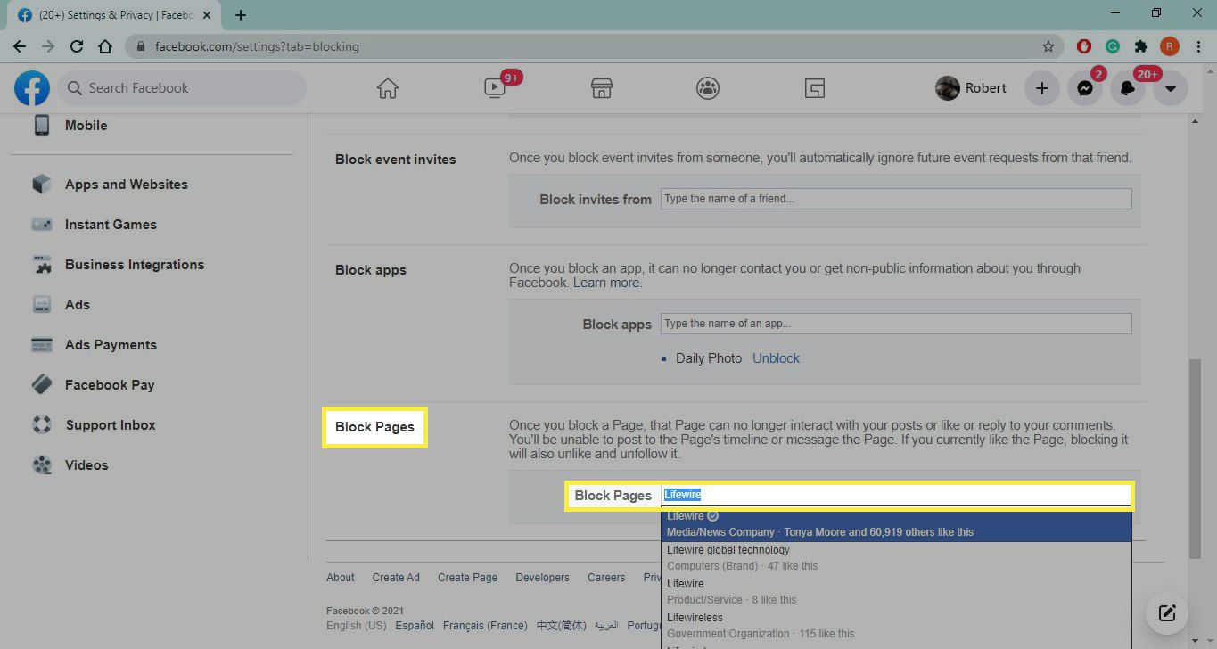Open the Facebook logo home link
This screenshot has width=1217, height=649.
(x=32, y=88)
